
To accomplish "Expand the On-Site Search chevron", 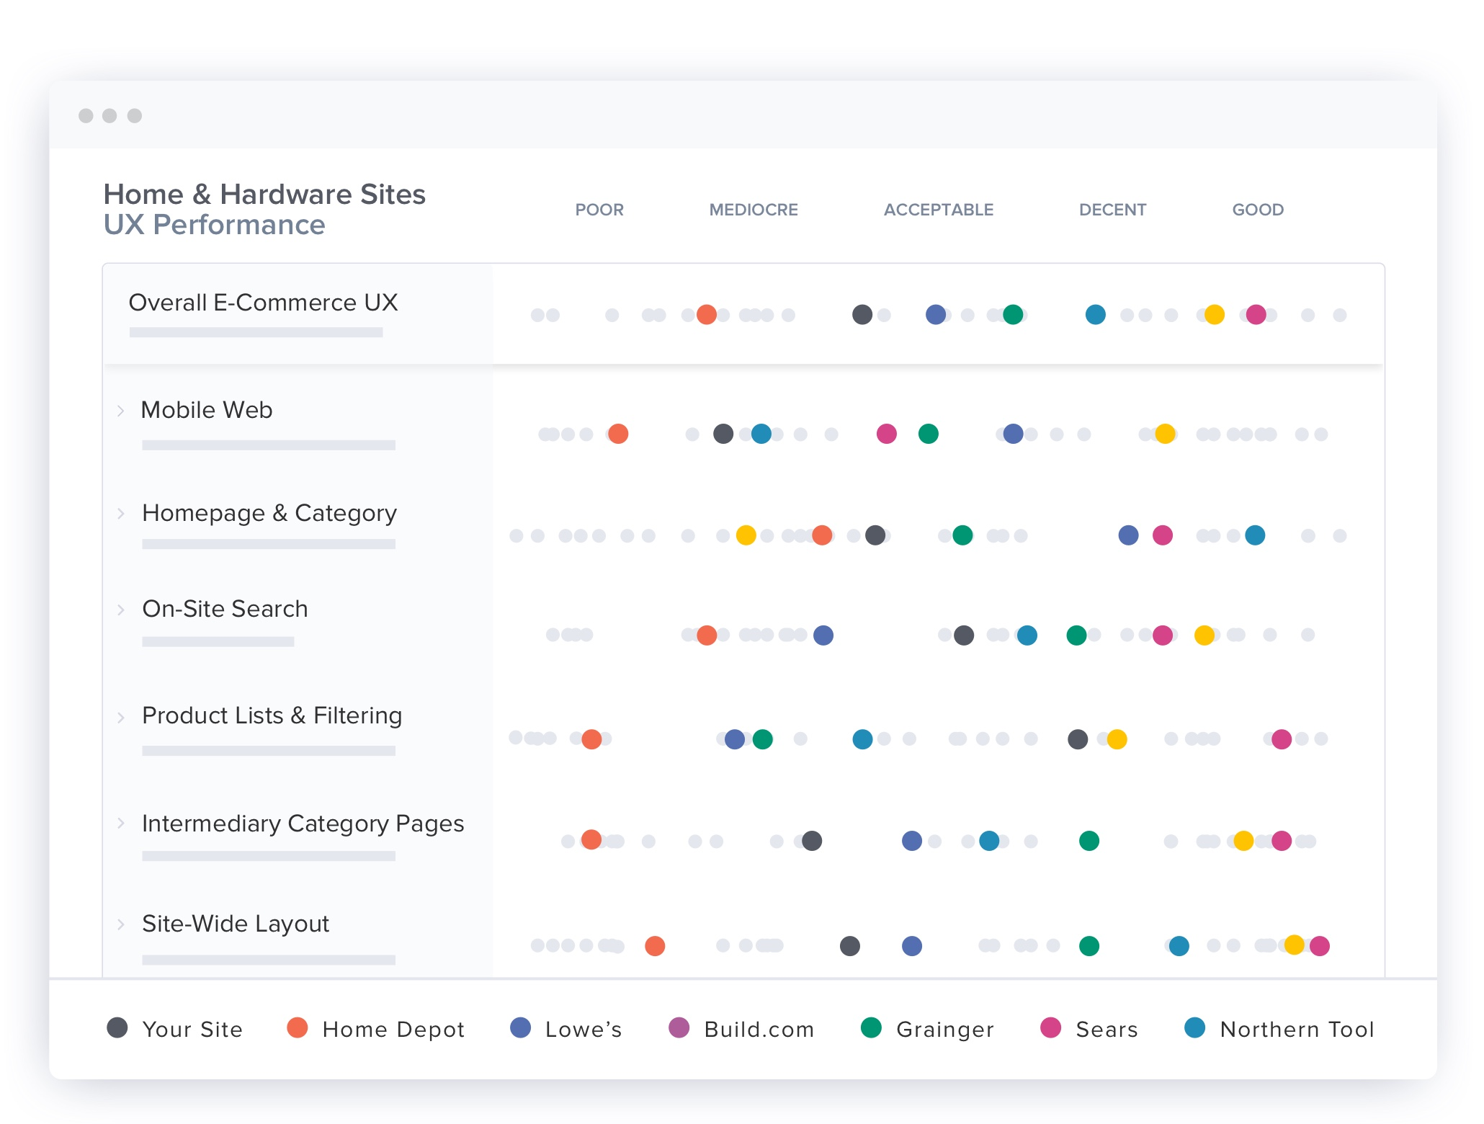I will coord(121,610).
